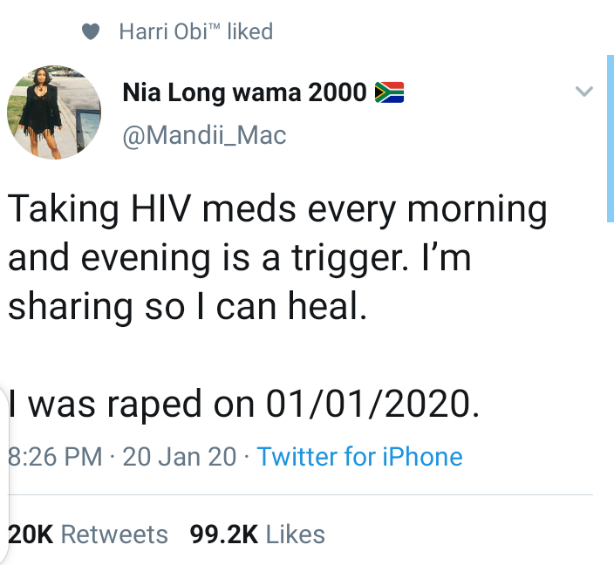View the 20K Retweets list

click(88, 534)
